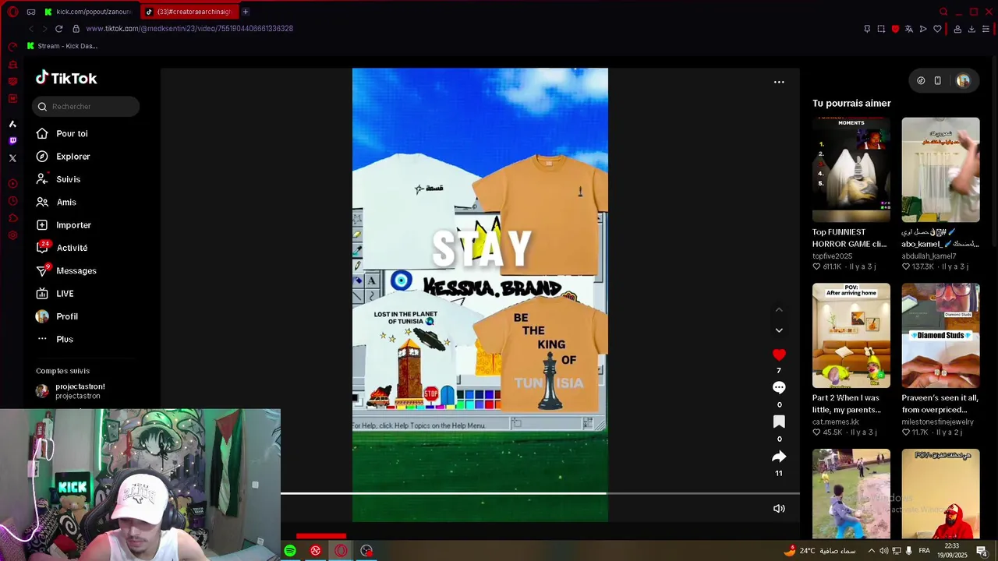Click the TikTok logo
The height and width of the screenshot is (561, 998).
[x=66, y=78]
